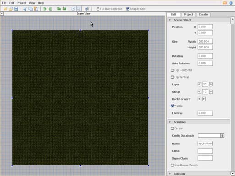This screenshot has width=235, height=176.
Task: Toggle Snap to Grid checkbox
Action: [128, 9]
